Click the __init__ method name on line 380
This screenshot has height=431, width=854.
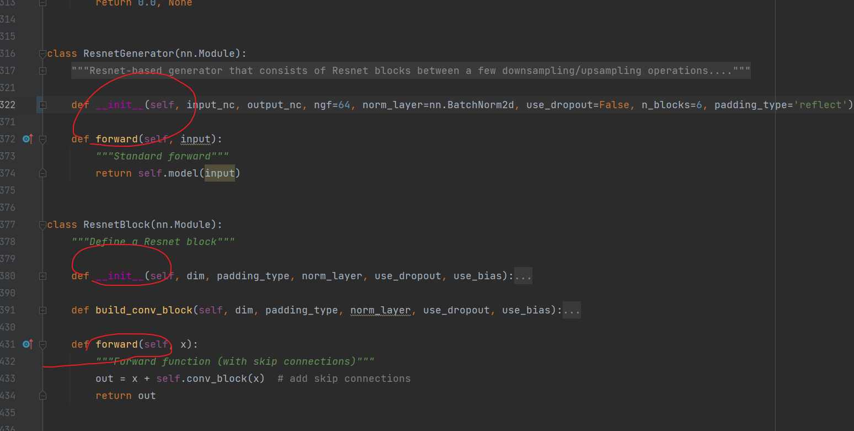click(120, 276)
